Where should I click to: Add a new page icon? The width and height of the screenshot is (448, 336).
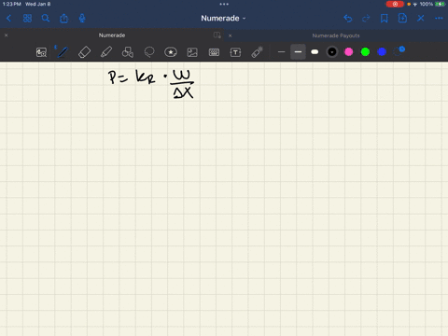[402, 18]
